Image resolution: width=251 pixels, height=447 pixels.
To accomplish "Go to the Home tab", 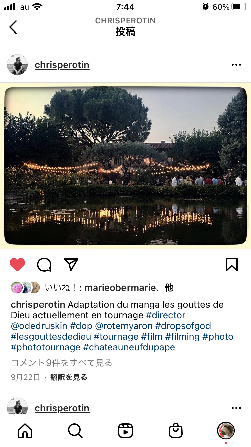I will coord(25,431).
